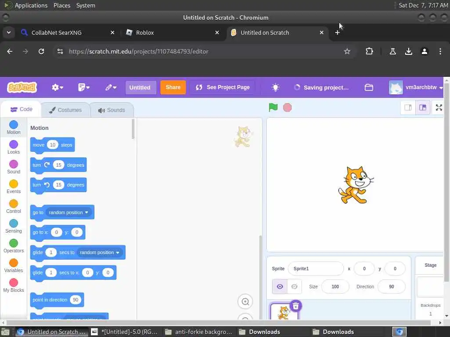This screenshot has height=337, width=450.
Task: Select Sprite1 thumbnail in sprite list
Action: coord(284,312)
